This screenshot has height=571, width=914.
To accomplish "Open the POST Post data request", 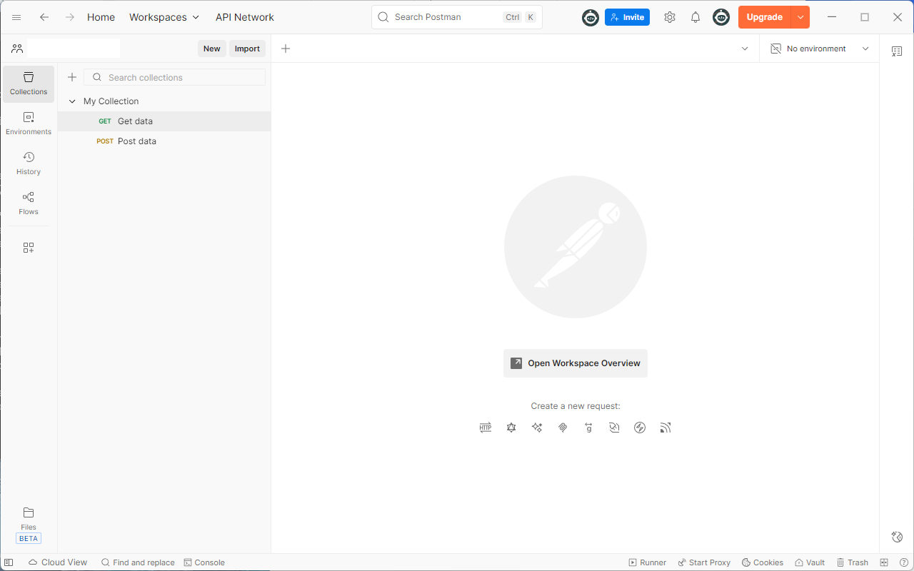I will coord(164,141).
